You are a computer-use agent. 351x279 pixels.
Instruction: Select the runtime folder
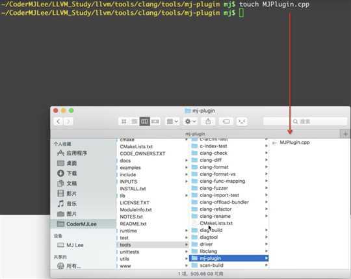click(x=128, y=231)
